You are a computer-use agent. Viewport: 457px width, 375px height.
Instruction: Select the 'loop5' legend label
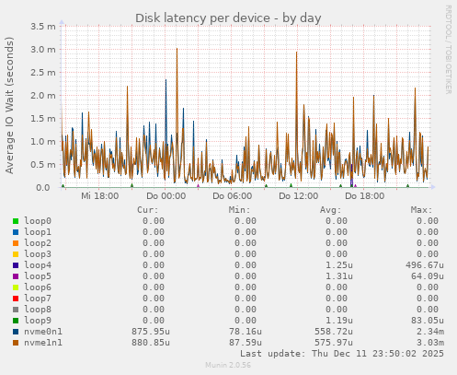pyautogui.click(x=38, y=276)
